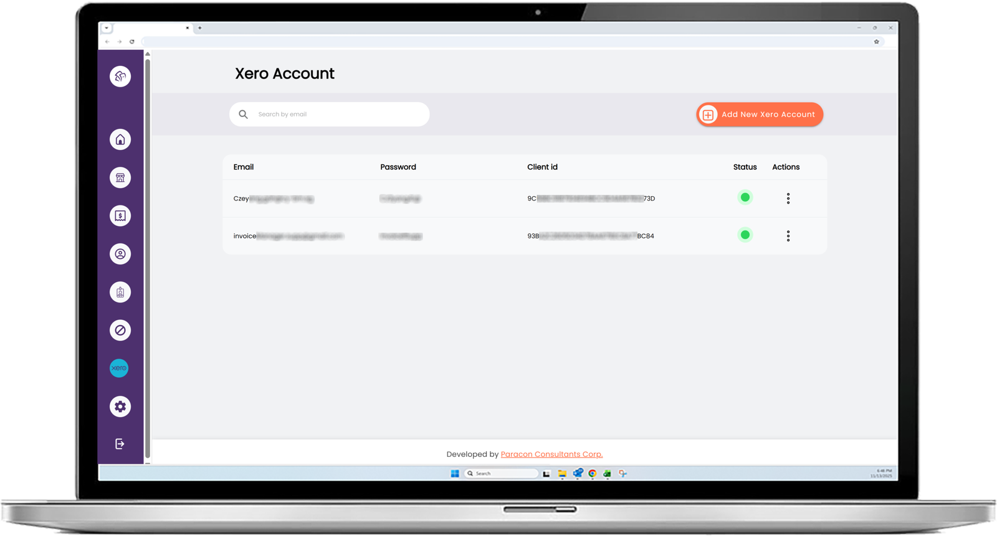
Task: Click the logout icon in sidebar
Action: 120,444
